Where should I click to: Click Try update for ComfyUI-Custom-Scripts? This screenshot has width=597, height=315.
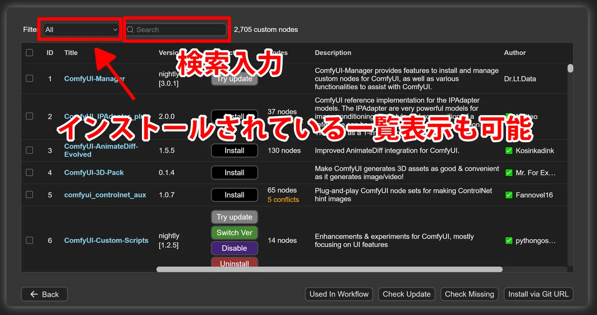click(x=234, y=217)
